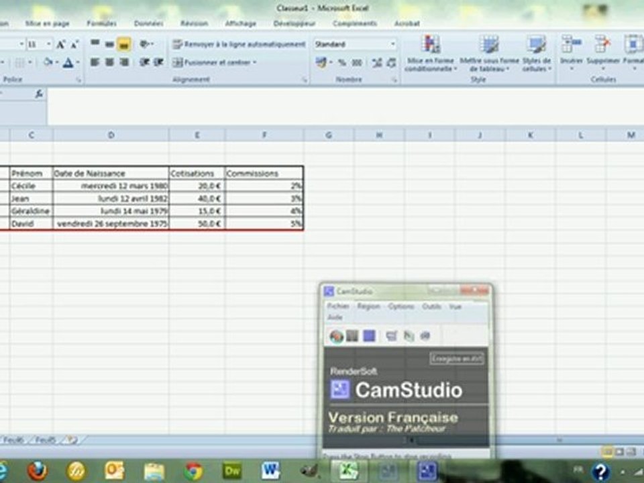
Task: Click the Dreamweaver taskbar icon
Action: 231,471
